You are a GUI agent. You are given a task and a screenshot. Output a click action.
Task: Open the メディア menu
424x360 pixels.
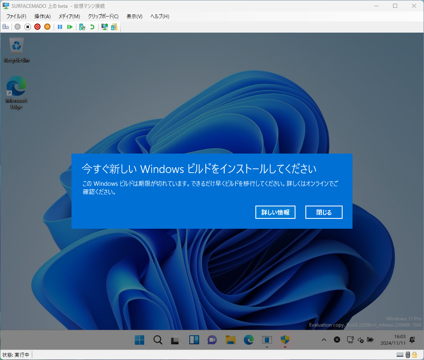click(x=69, y=16)
